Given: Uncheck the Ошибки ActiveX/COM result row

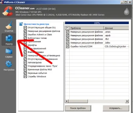Looking at the screenshot, I should [67, 46].
